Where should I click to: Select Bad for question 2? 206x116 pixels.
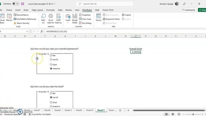51,93
